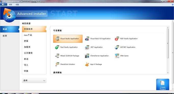Choose the Visual Basic 6.0 Application icon

(x=87, y=39)
